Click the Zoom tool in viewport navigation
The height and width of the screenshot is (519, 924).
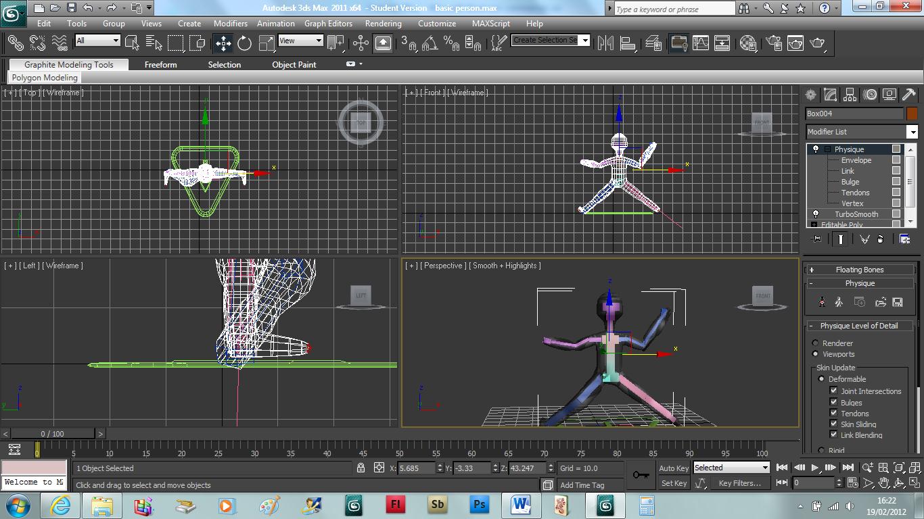[x=867, y=467]
